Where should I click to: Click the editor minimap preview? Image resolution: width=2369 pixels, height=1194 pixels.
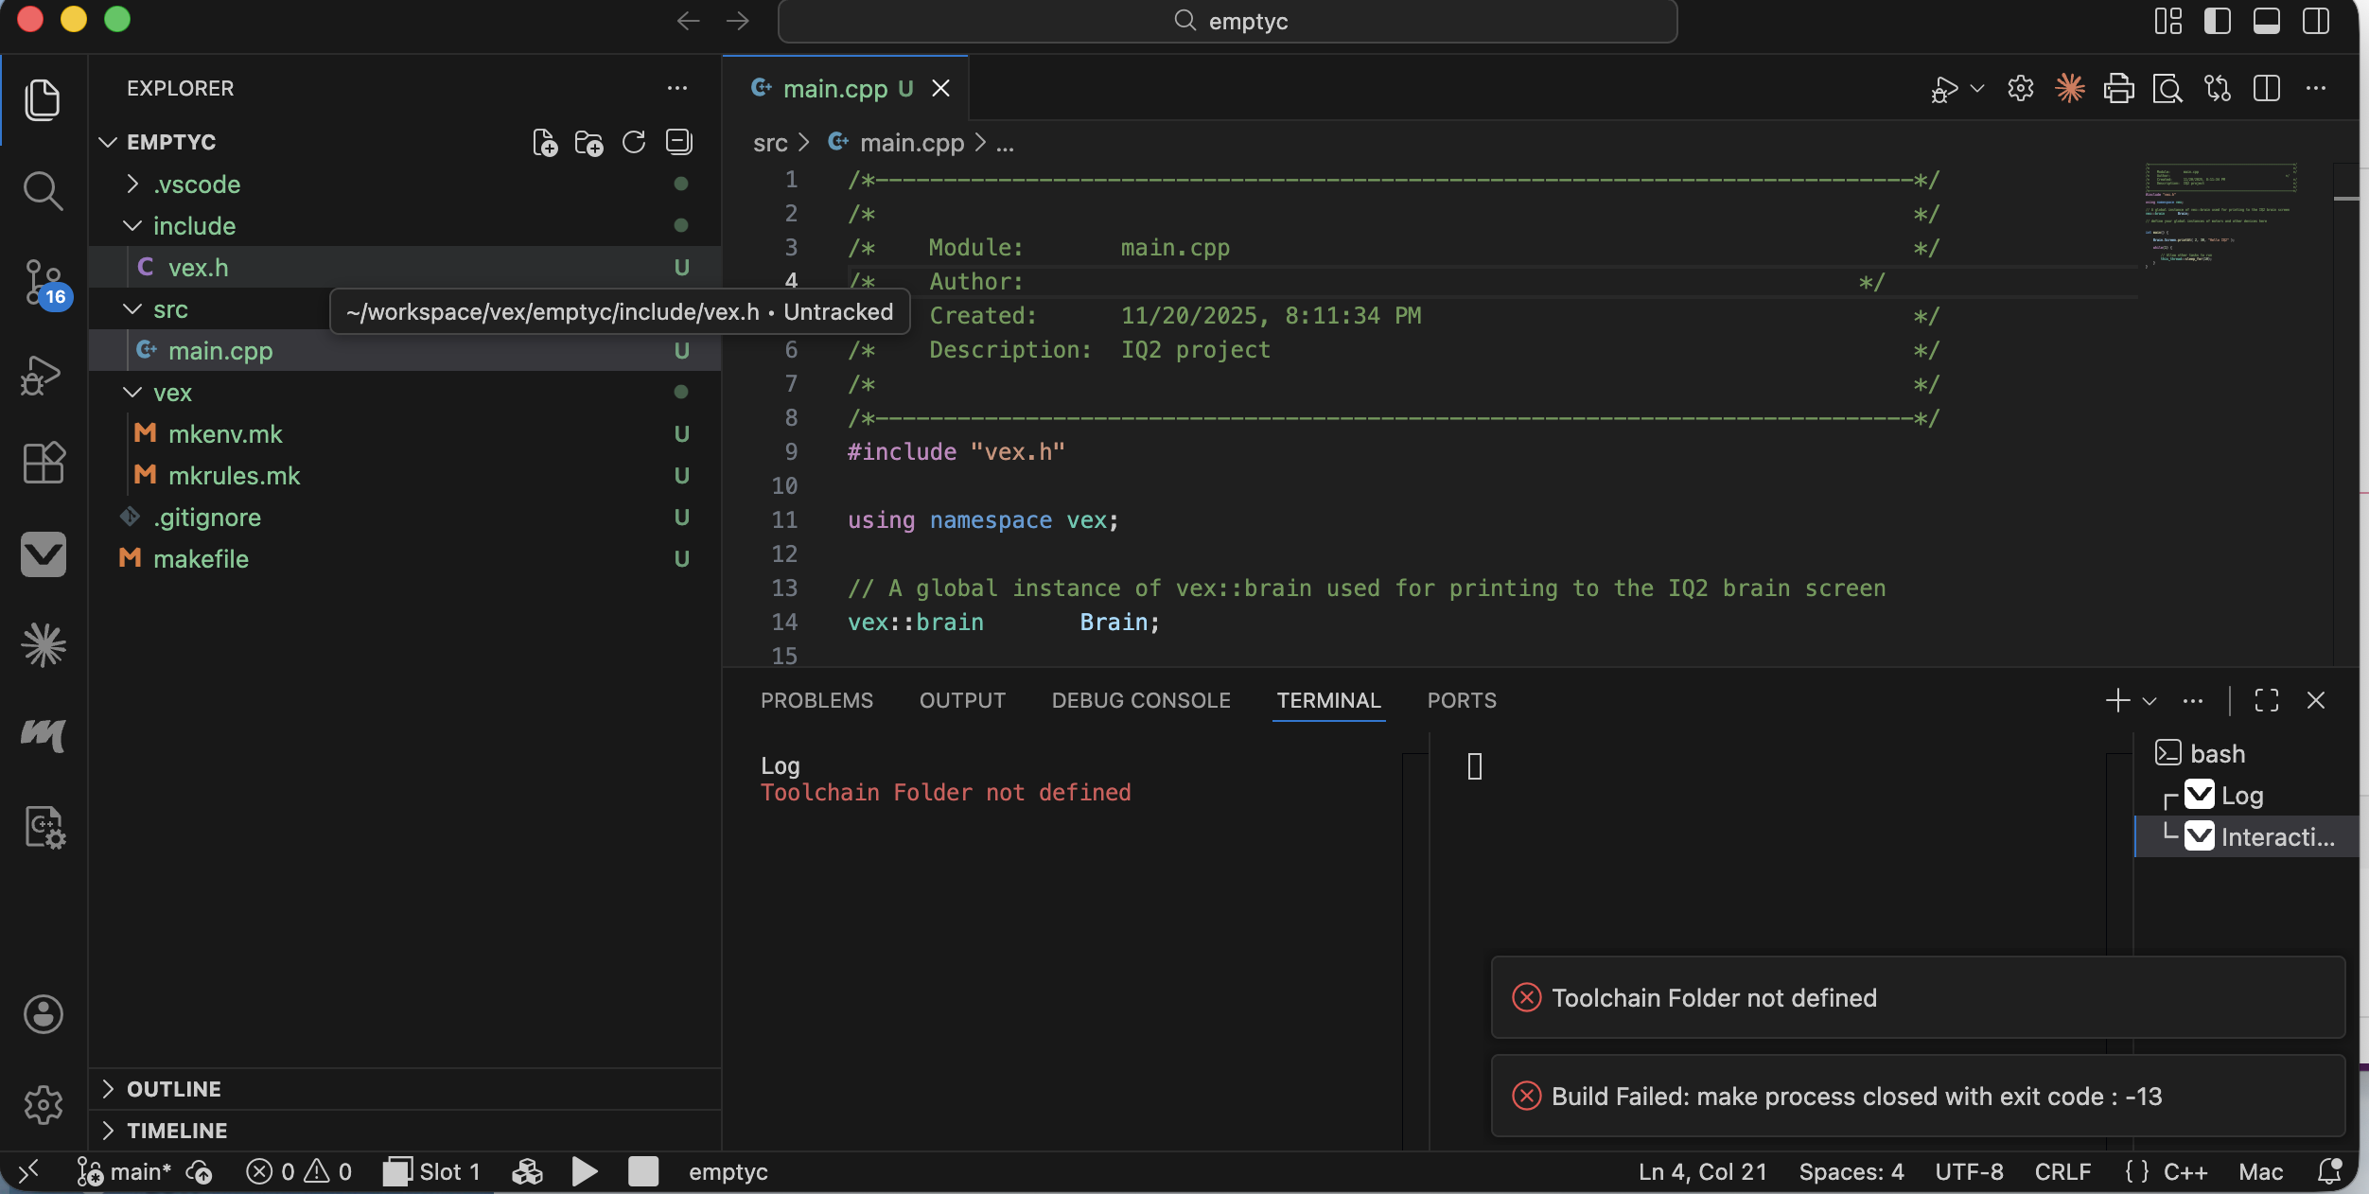click(x=2220, y=218)
